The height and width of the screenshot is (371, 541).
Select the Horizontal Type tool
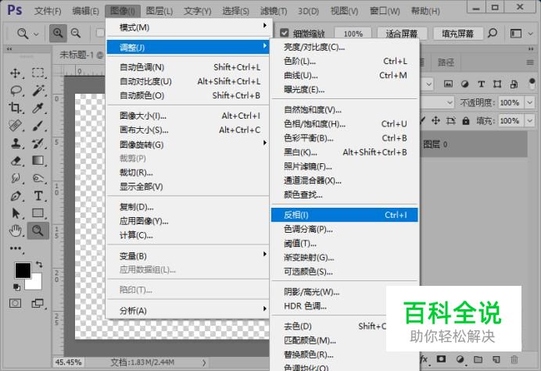click(x=38, y=196)
